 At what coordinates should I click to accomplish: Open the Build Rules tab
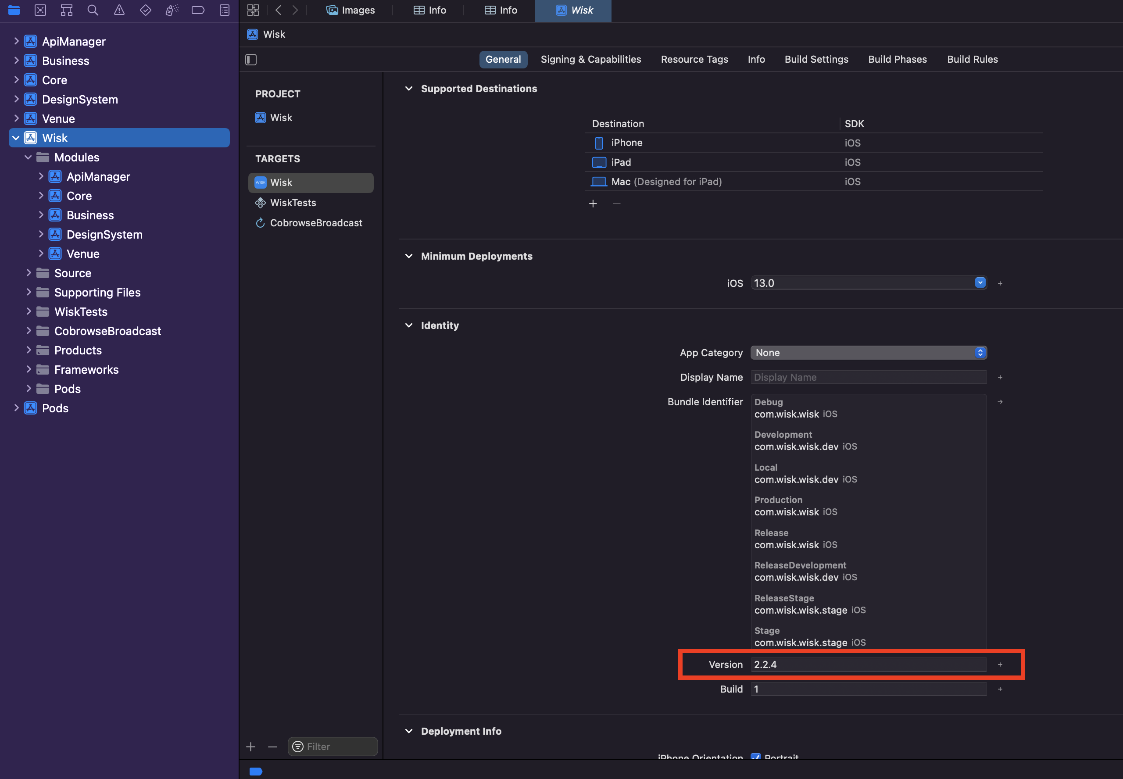pos(972,60)
